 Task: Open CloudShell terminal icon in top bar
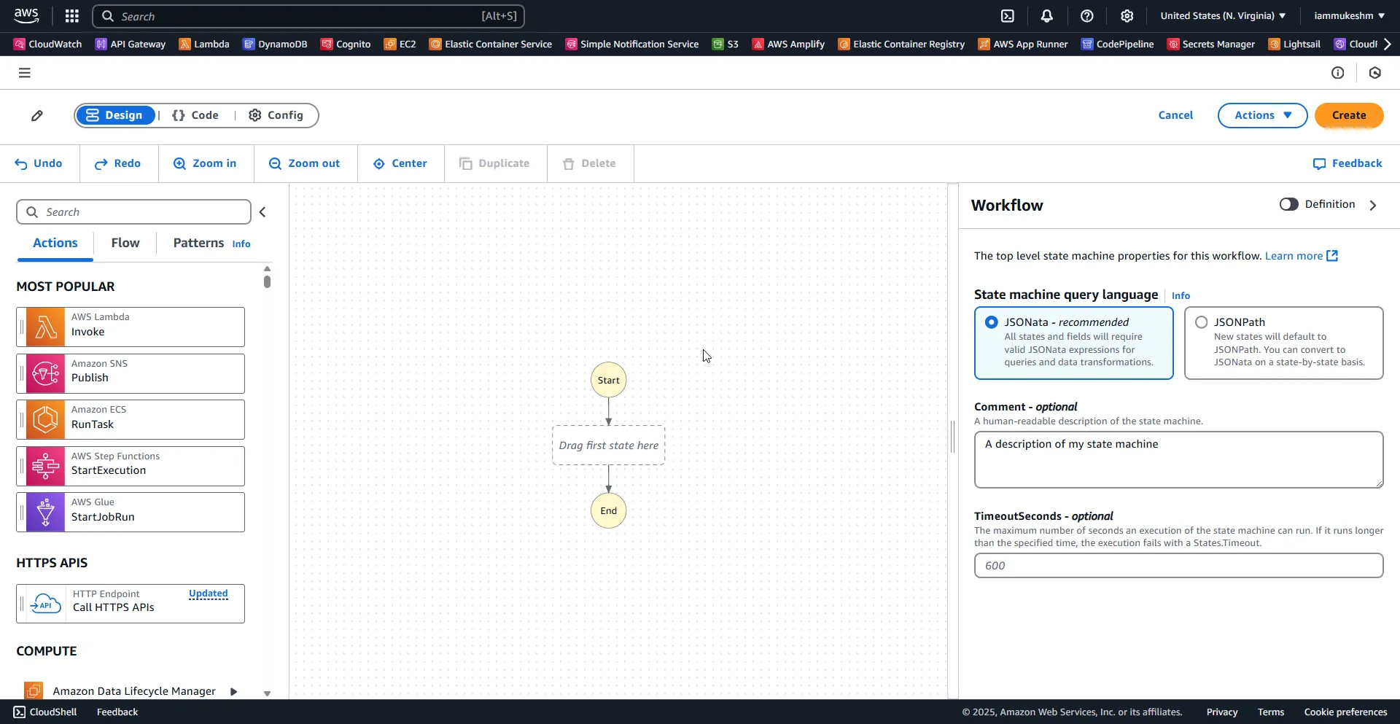pyautogui.click(x=1008, y=16)
